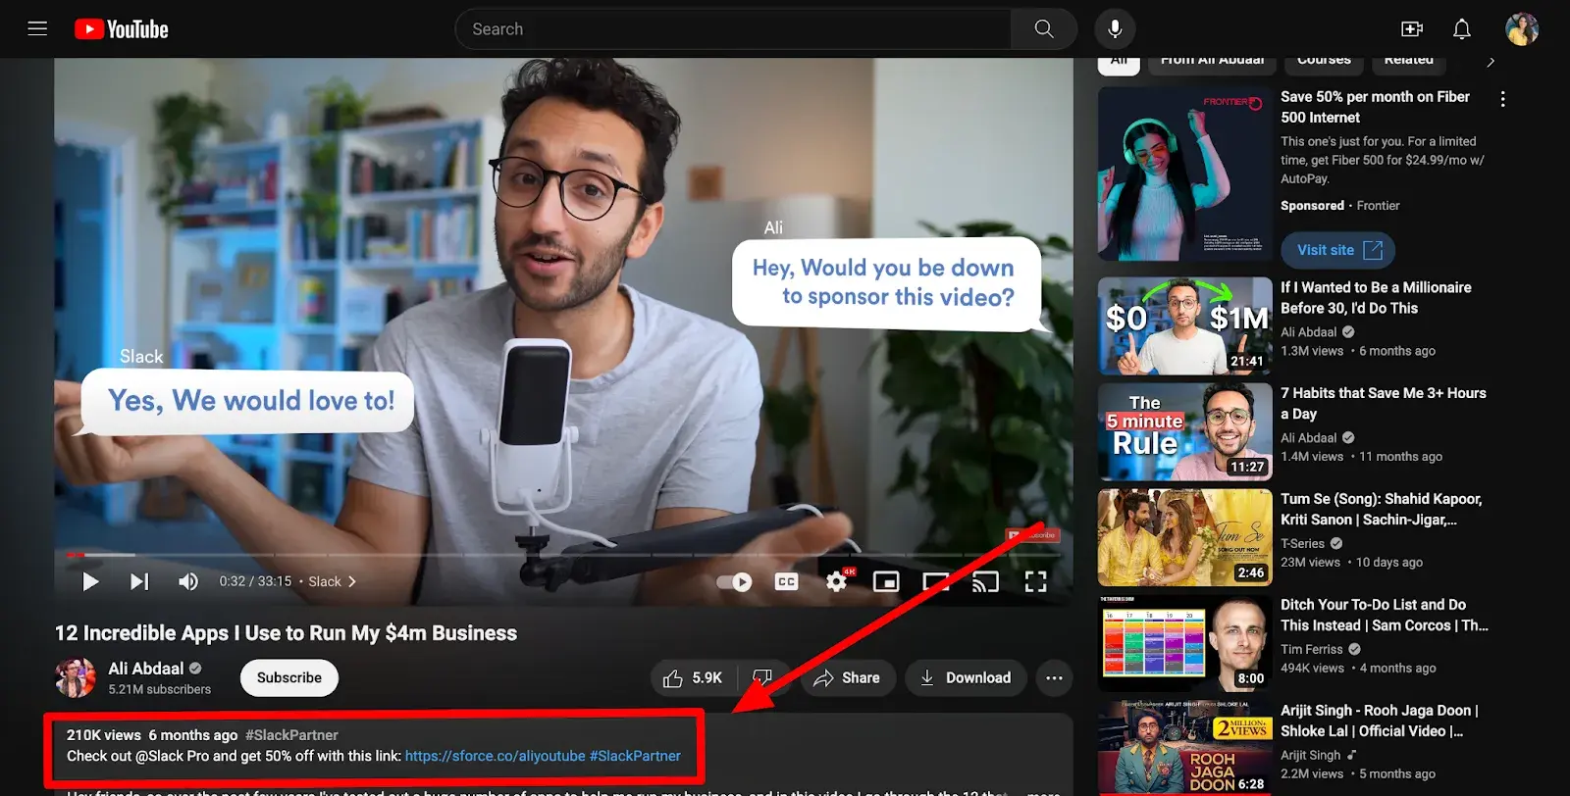
Task: Open the Tum Se song thumbnail
Action: click(1184, 537)
